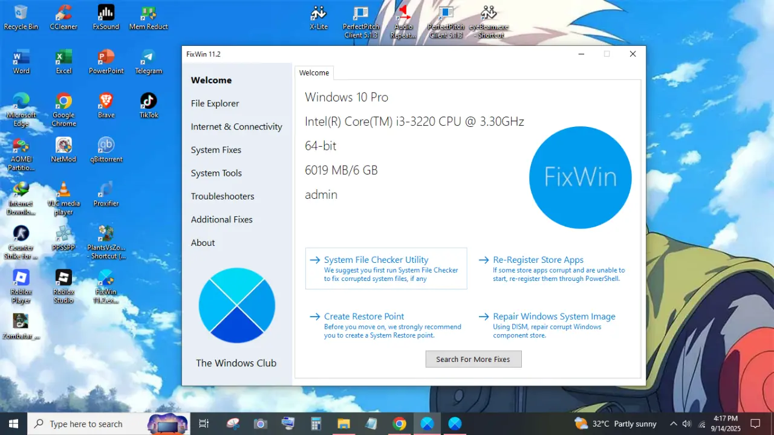Click the volume icon in system tray
This screenshot has height=435, width=774.
(x=686, y=424)
